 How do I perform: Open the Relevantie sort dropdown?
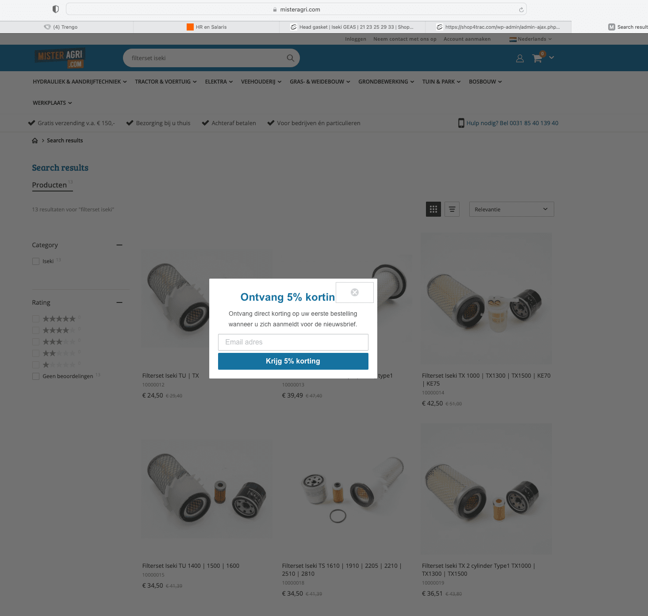click(x=511, y=209)
